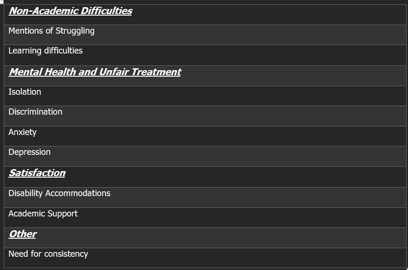The image size is (408, 270).
Task: Click the word "Need" in the last row
Action: 18,254
